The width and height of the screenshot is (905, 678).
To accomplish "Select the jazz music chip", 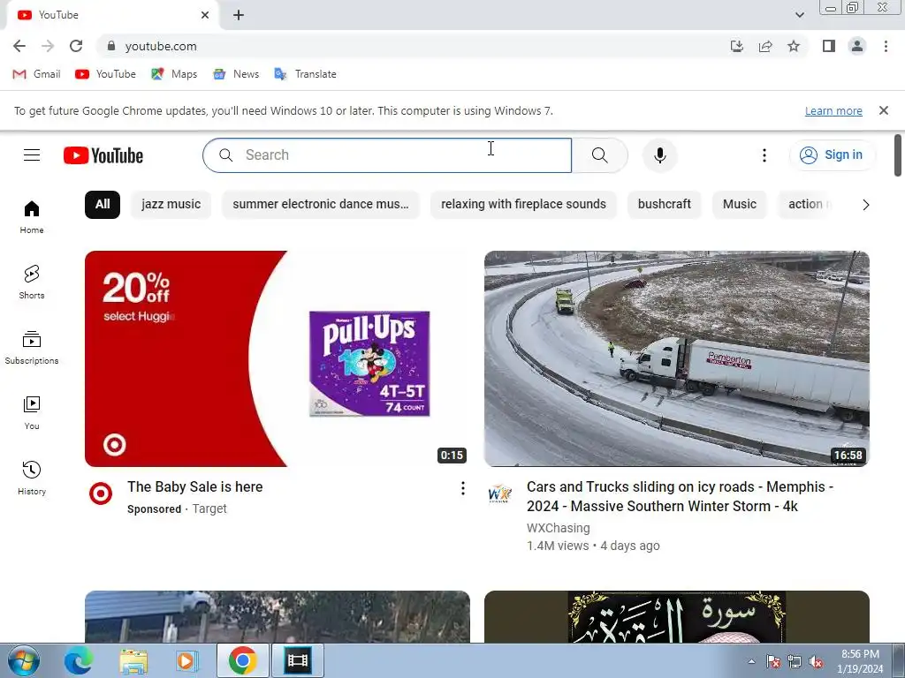I will 171,204.
